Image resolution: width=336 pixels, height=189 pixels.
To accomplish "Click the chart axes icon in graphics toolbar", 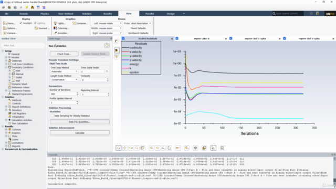I will tap(213, 148).
